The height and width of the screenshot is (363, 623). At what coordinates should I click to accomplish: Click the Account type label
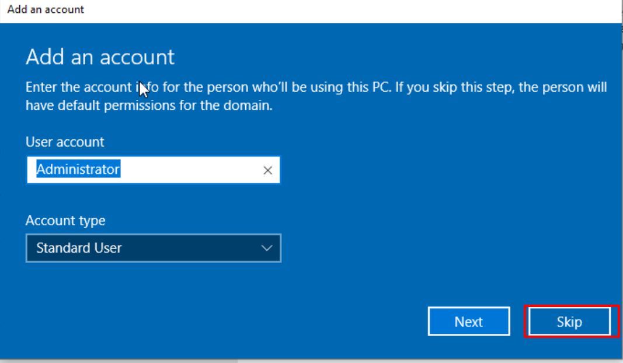(65, 221)
